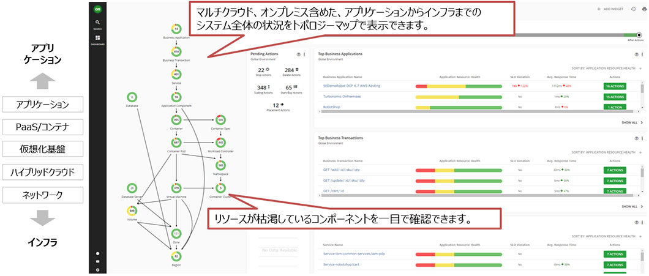Open Top Business Applications kebab menu
The width and height of the screenshot is (649, 276).
[642, 54]
